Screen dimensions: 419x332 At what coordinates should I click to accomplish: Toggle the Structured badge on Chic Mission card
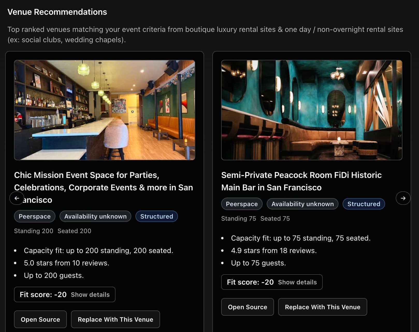(x=156, y=216)
